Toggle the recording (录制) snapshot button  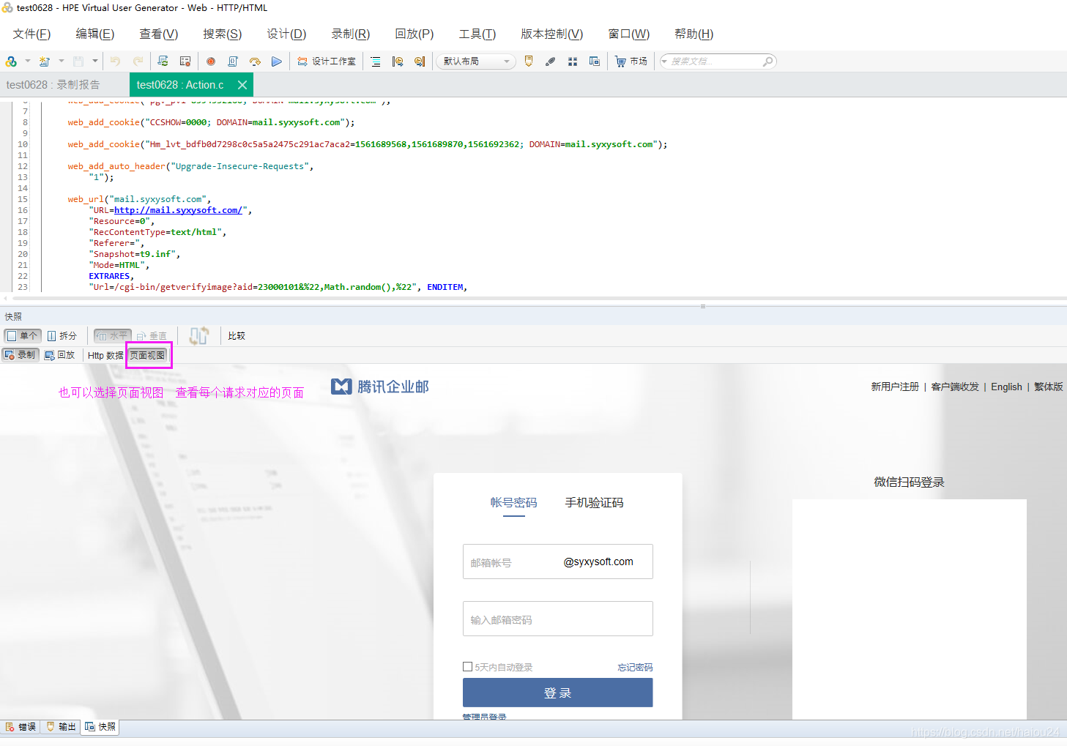(x=21, y=355)
